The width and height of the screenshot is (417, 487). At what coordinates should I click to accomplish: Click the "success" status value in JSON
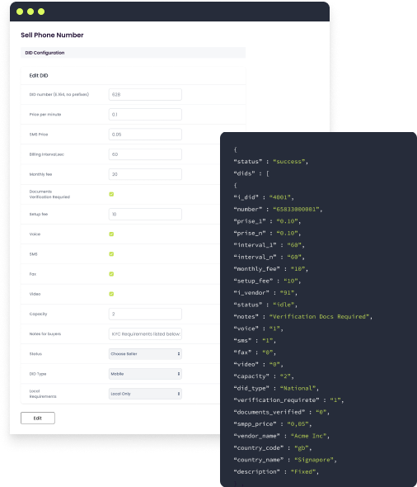pos(289,162)
